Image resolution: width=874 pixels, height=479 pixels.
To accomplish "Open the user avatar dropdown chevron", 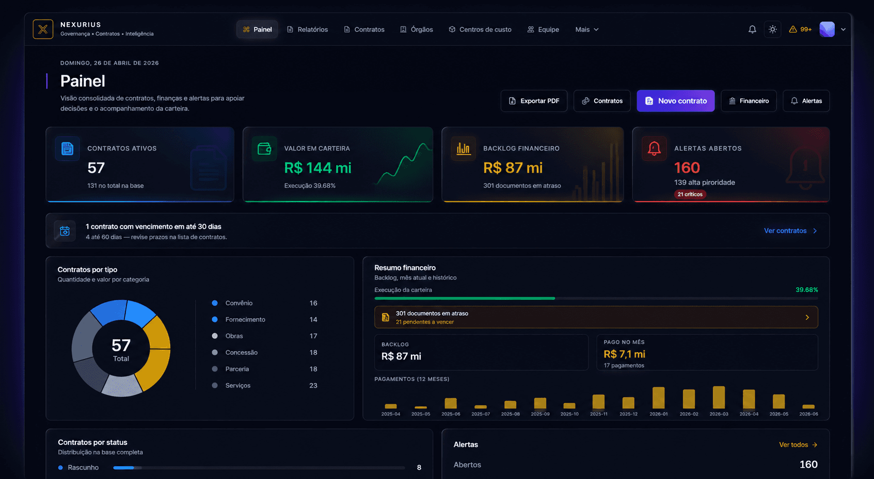I will [844, 29].
